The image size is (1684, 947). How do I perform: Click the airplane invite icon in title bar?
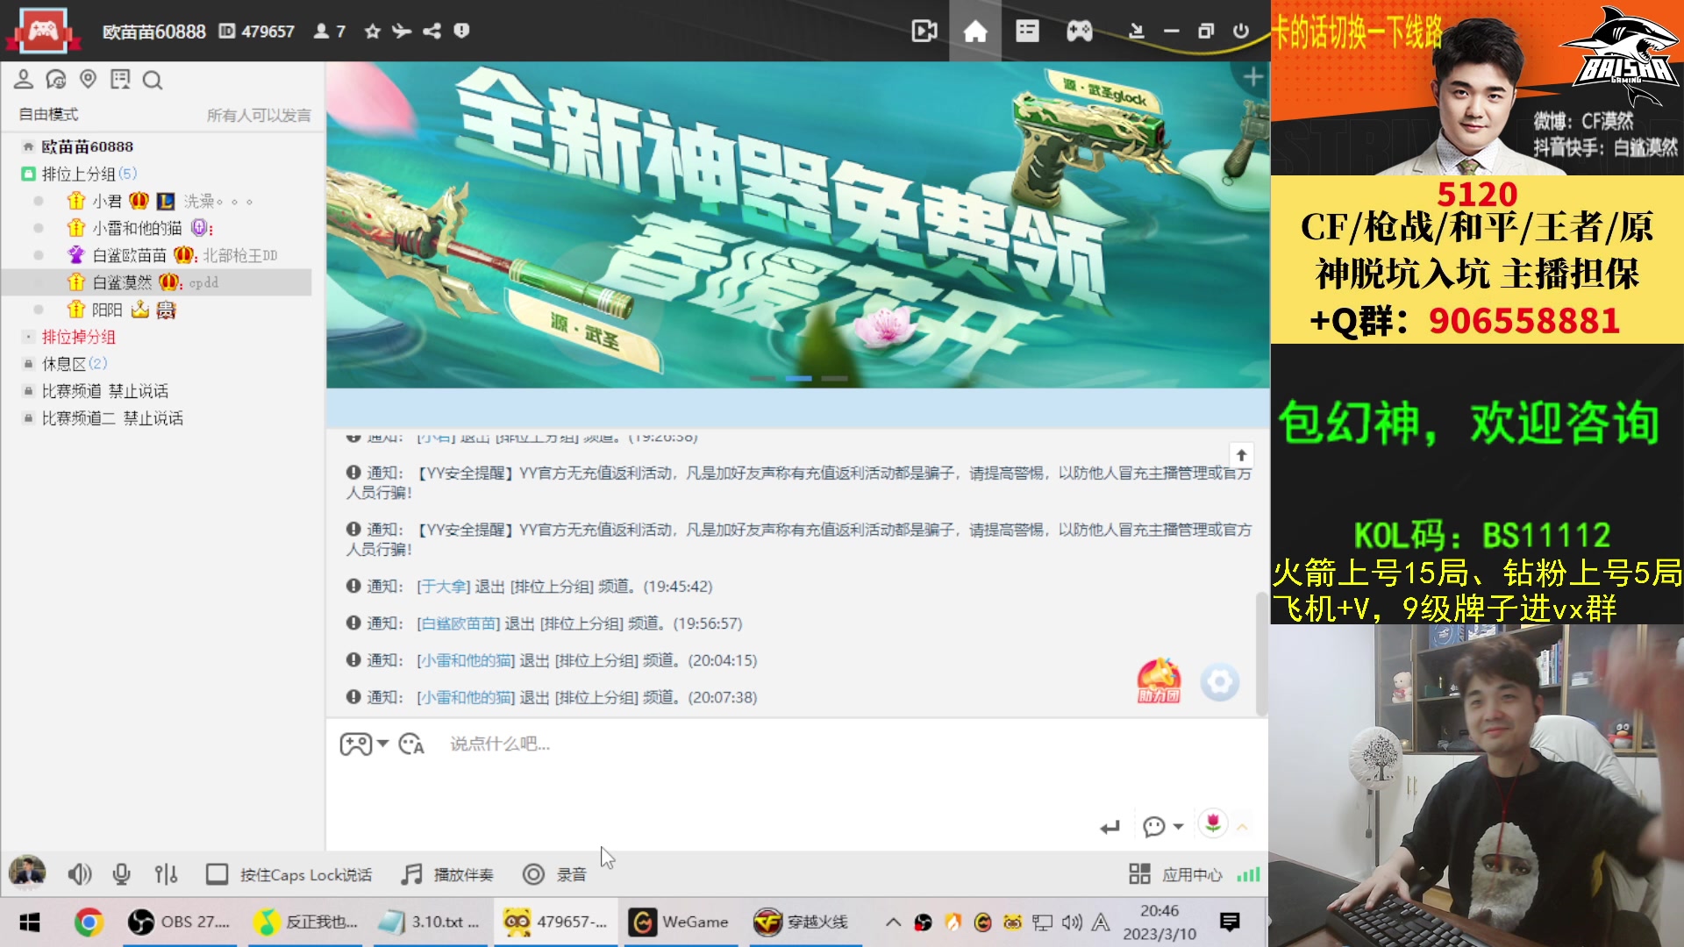click(x=402, y=32)
